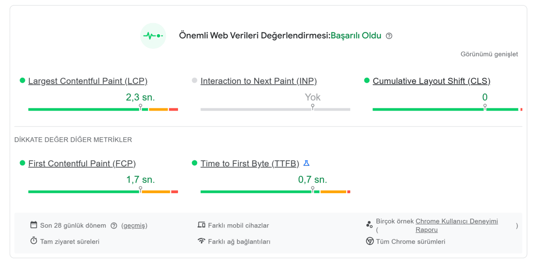Open the Time to First Byte (TTFB) link

(250, 163)
